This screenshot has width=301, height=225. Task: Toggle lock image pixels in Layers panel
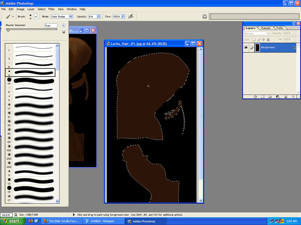[259, 39]
